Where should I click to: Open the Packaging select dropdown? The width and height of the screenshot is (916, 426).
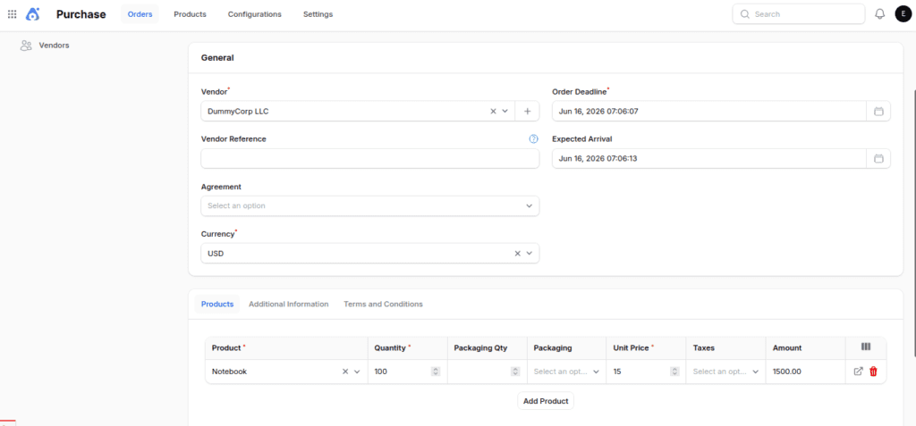566,372
